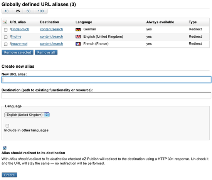Click the Create button
Viewport: 212px width, 180px height.
click(x=9, y=175)
